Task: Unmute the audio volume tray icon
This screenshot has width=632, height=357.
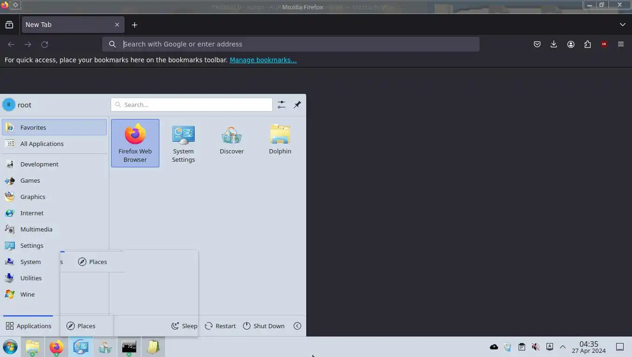Action: (536, 347)
